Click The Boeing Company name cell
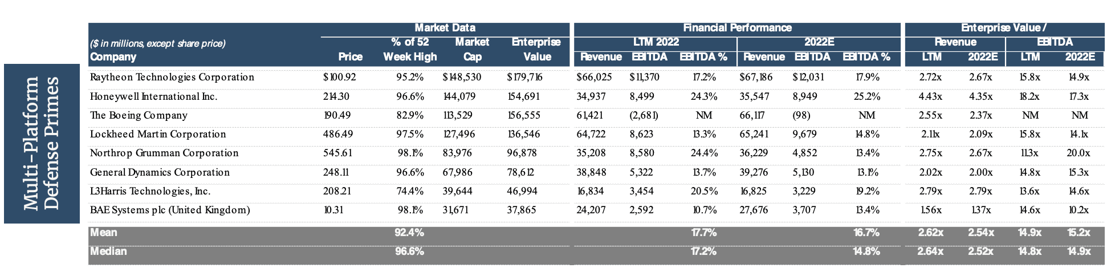 click(139, 115)
